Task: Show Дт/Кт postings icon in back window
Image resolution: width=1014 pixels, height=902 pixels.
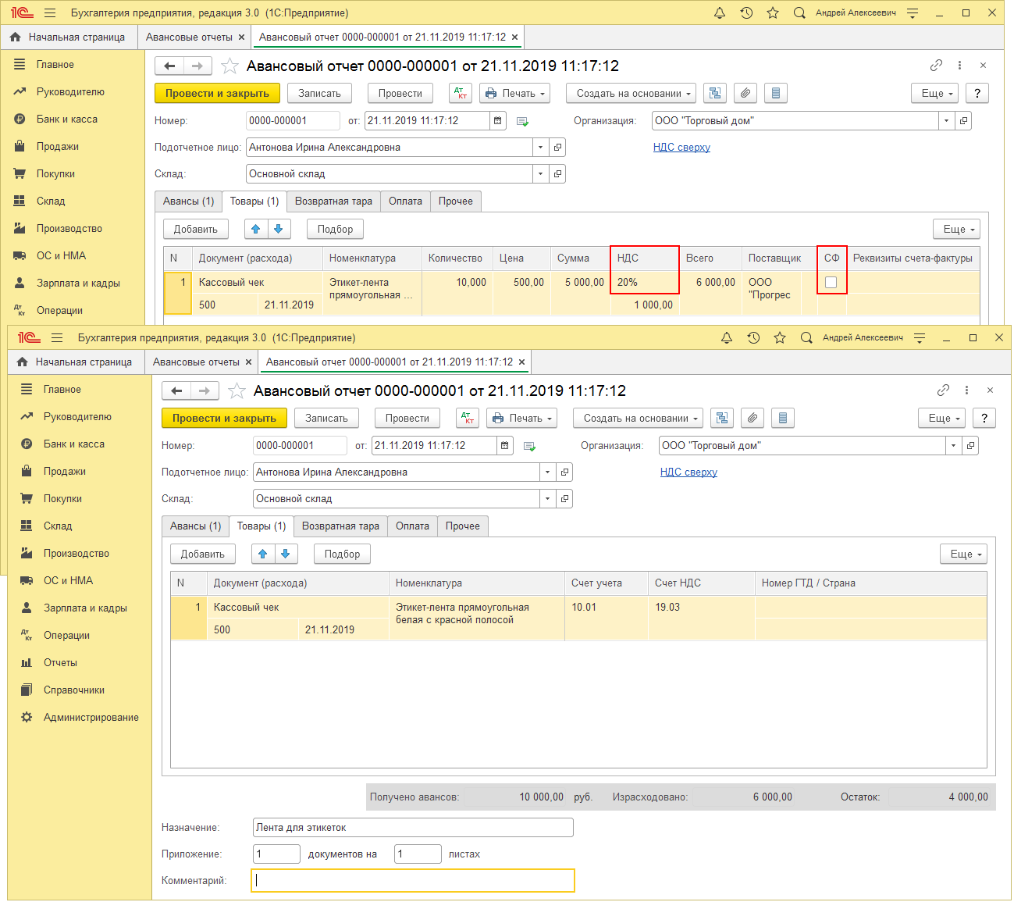Action: [x=461, y=93]
